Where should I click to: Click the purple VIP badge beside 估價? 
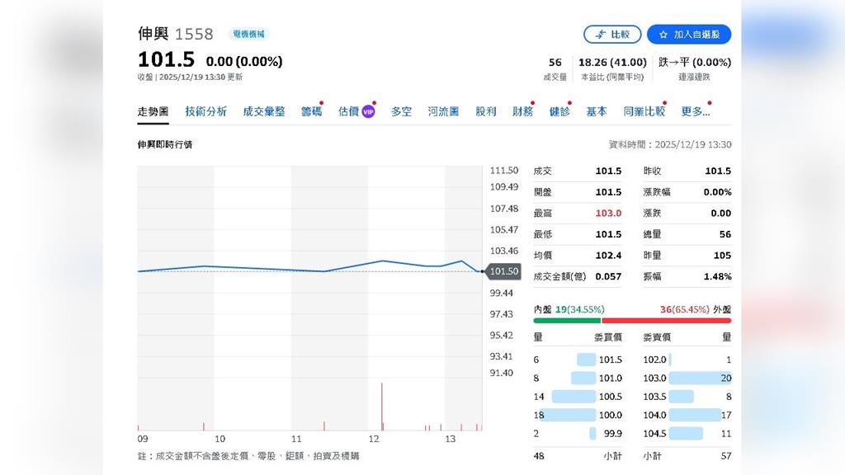tap(368, 112)
